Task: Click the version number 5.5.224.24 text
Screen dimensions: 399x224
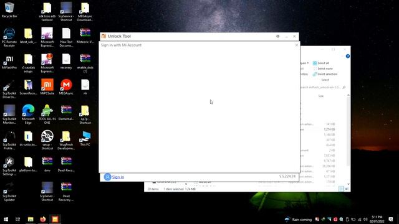Action: [x=287, y=176]
